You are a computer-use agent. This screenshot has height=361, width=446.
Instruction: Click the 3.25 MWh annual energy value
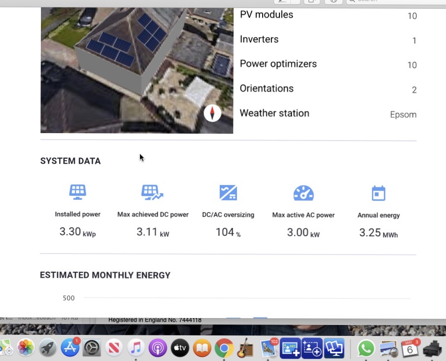378,233
